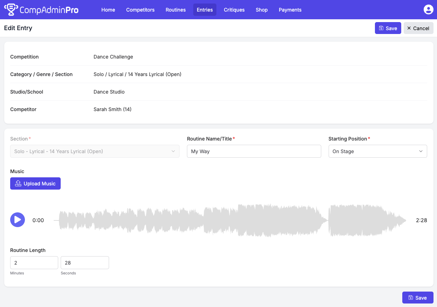Click the 0:00 current time label
The height and width of the screenshot is (307, 437).
pyautogui.click(x=38, y=220)
